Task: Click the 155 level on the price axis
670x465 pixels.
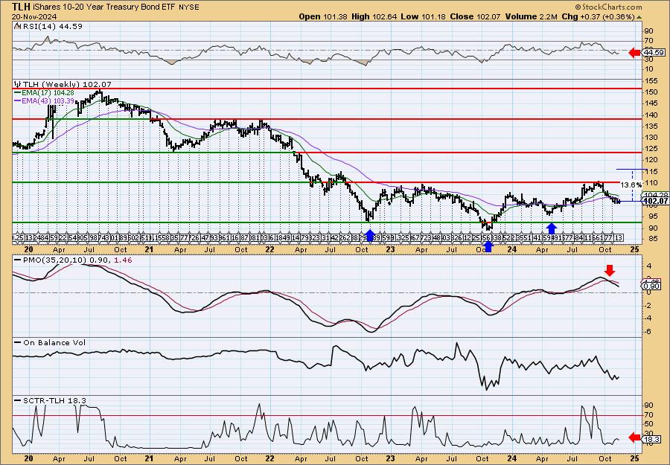Action: (x=651, y=80)
